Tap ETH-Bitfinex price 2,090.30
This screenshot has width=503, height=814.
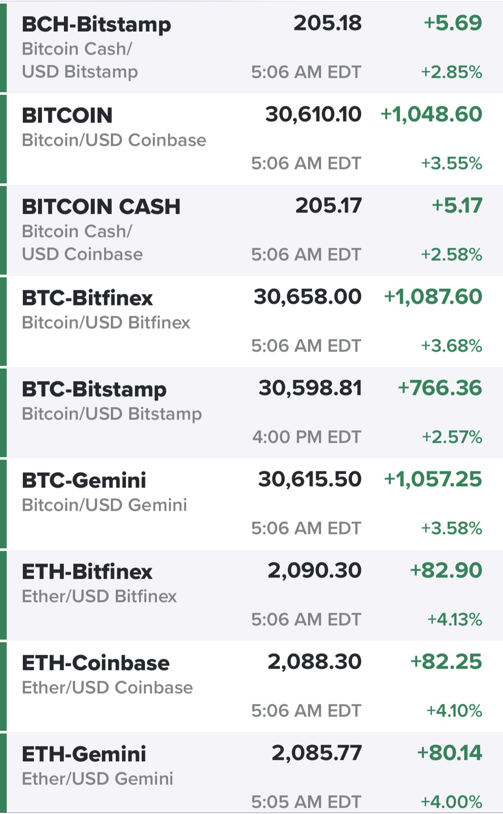click(315, 571)
